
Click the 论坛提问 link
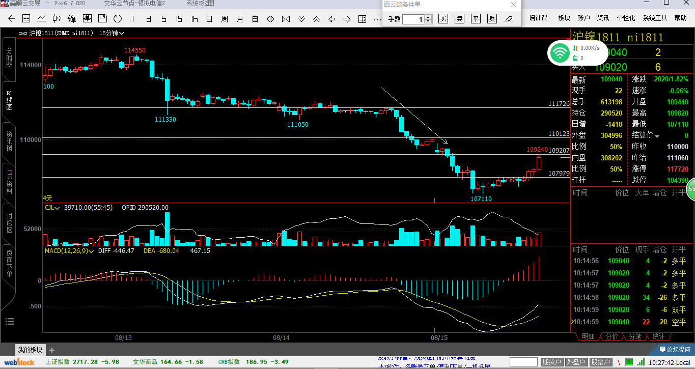[674, 349]
